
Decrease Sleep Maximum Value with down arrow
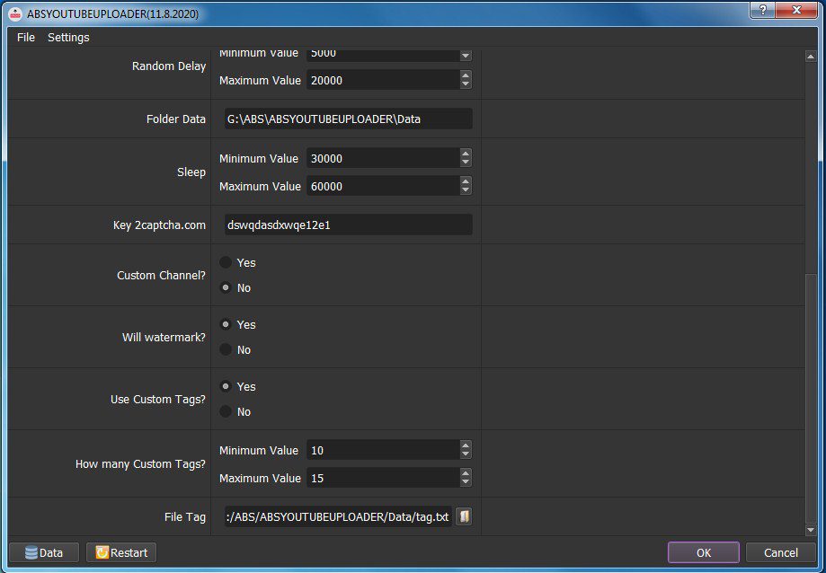(x=466, y=190)
